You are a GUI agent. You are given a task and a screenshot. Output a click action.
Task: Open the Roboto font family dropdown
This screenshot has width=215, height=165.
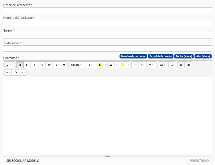point(77,65)
